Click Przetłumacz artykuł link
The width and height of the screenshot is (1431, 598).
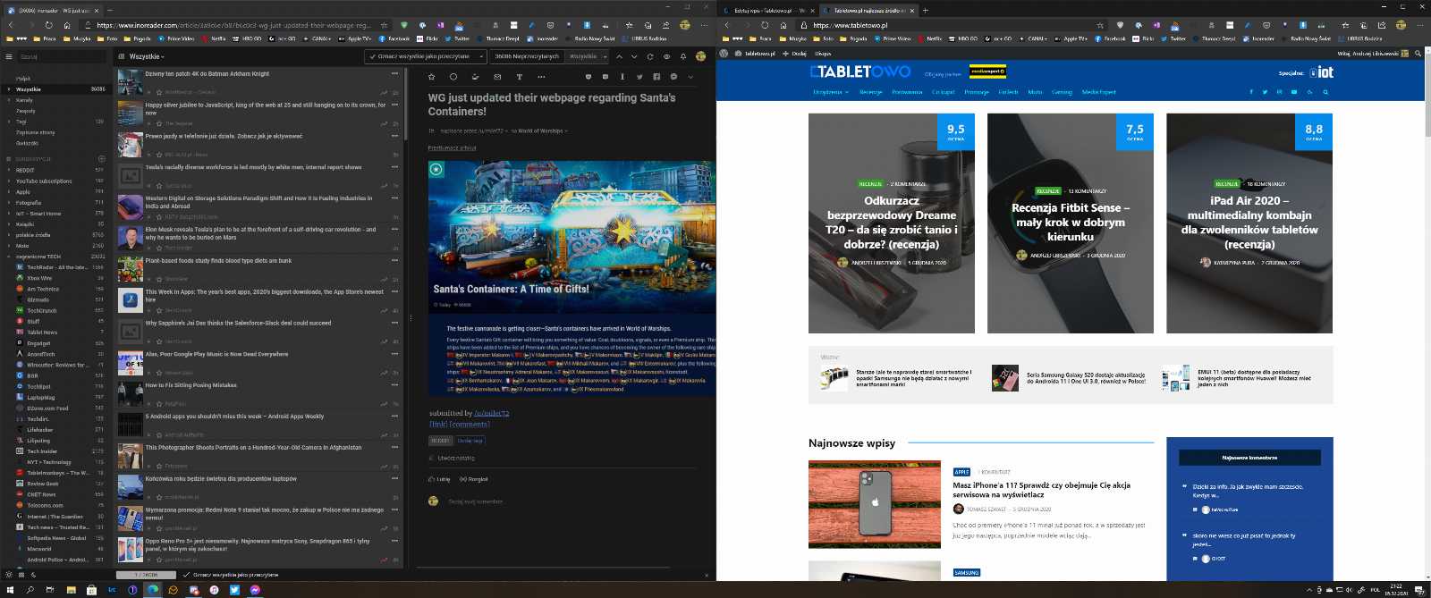pos(452,147)
